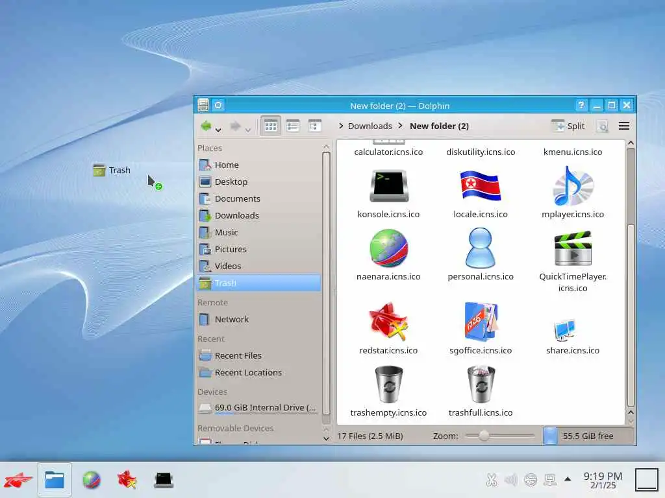This screenshot has width=665, height=498.
Task: Select the 69.0 GiB Internal Drive
Action: [259, 408]
